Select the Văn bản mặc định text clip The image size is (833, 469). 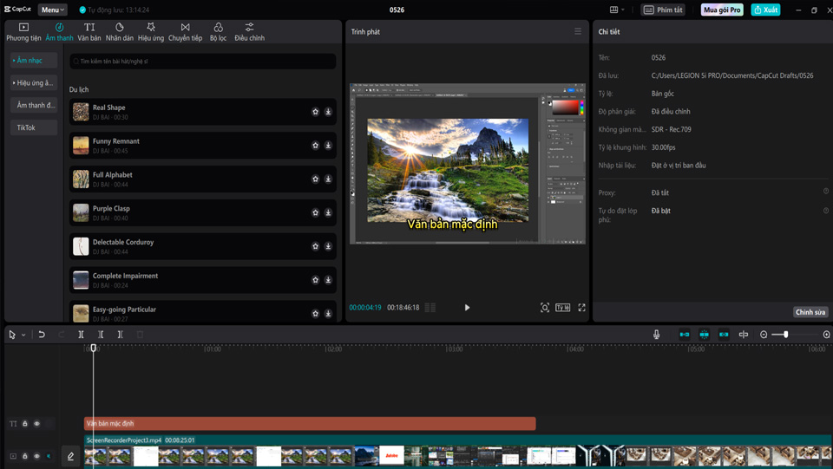310,423
